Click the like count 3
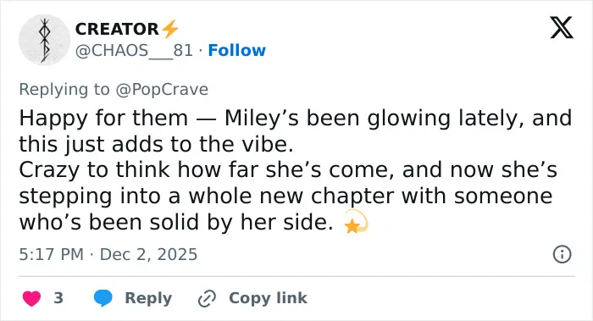The width and height of the screenshot is (593, 321). (x=58, y=298)
